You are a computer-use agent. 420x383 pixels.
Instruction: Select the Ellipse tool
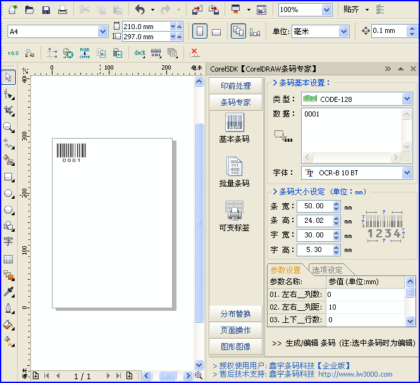[9, 194]
